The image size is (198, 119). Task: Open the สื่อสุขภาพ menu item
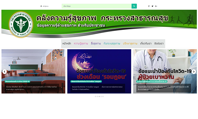(96, 44)
